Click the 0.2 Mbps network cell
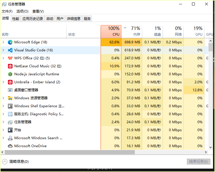215x172 pixels. 173,42
